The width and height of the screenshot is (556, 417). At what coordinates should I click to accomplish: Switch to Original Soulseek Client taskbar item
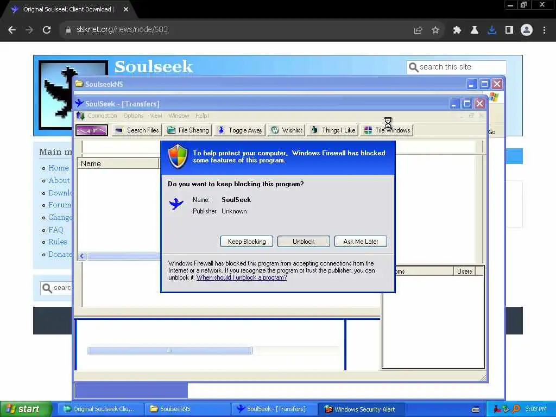click(100, 409)
